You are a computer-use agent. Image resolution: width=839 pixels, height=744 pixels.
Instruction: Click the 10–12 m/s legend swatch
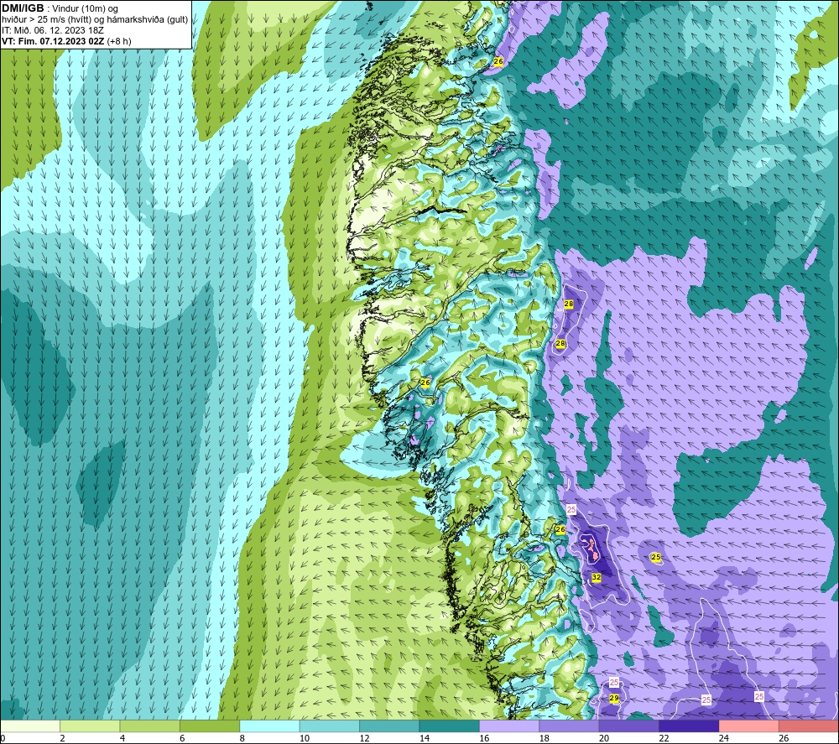click(330, 726)
